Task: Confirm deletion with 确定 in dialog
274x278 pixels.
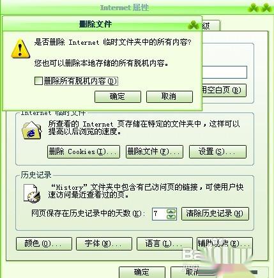Action: pos(118,97)
